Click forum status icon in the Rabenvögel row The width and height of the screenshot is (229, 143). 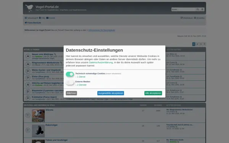(28, 130)
